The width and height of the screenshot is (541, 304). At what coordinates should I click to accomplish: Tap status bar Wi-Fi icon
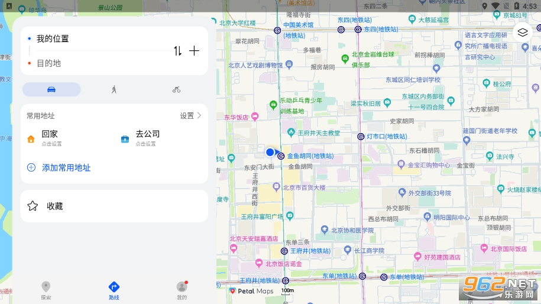click(x=495, y=6)
